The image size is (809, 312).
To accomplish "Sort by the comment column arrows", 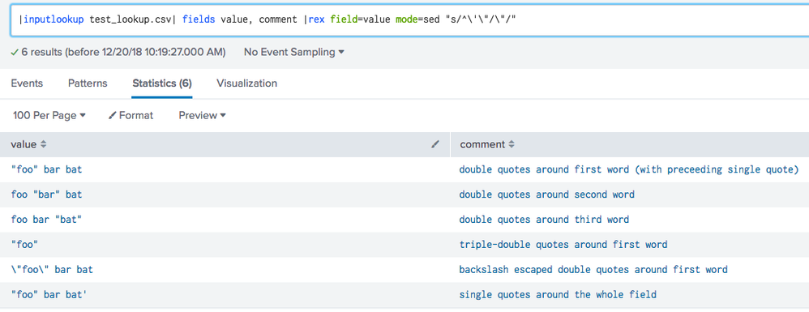I will (x=512, y=144).
